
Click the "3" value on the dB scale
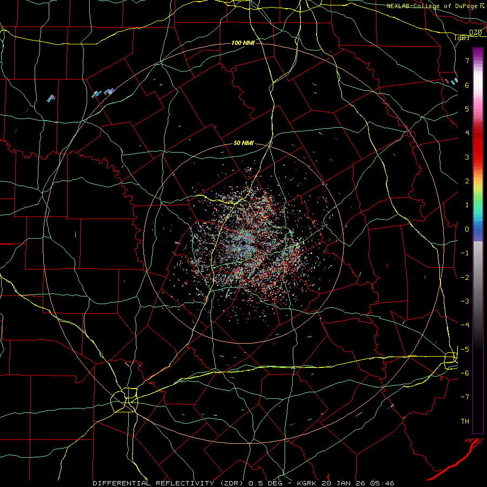(x=467, y=157)
